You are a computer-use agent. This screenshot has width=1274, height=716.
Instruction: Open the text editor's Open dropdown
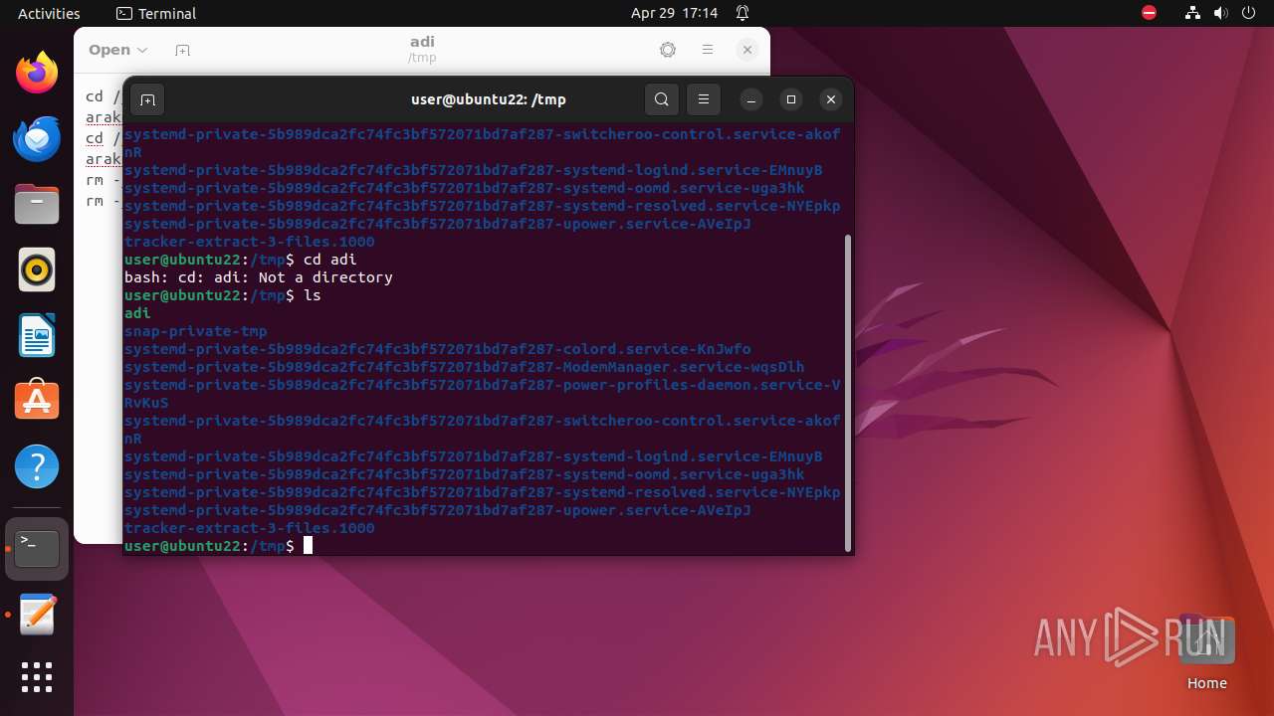pyautogui.click(x=117, y=50)
